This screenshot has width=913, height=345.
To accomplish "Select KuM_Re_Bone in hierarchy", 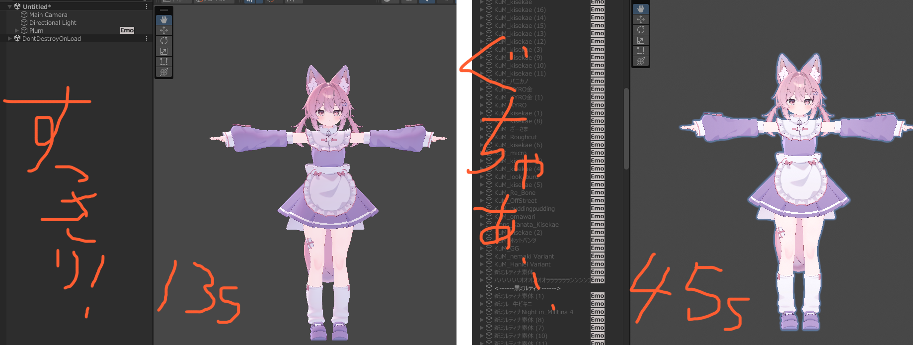I will 515,193.
